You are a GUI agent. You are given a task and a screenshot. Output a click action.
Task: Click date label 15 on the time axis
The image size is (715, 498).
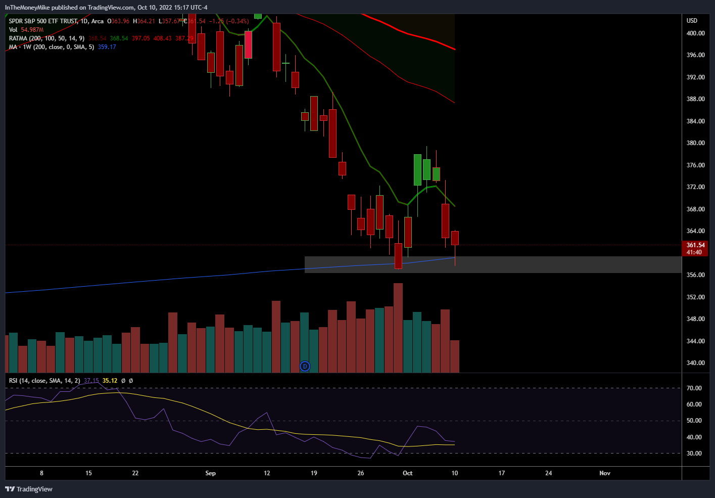coord(88,473)
